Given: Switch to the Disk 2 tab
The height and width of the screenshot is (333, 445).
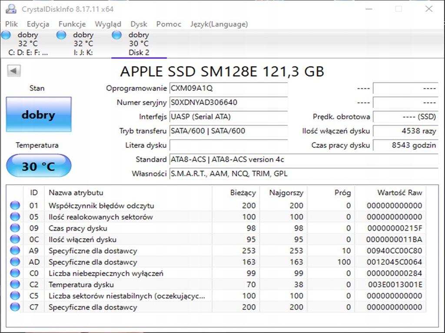Looking at the screenshot, I should (x=139, y=52).
